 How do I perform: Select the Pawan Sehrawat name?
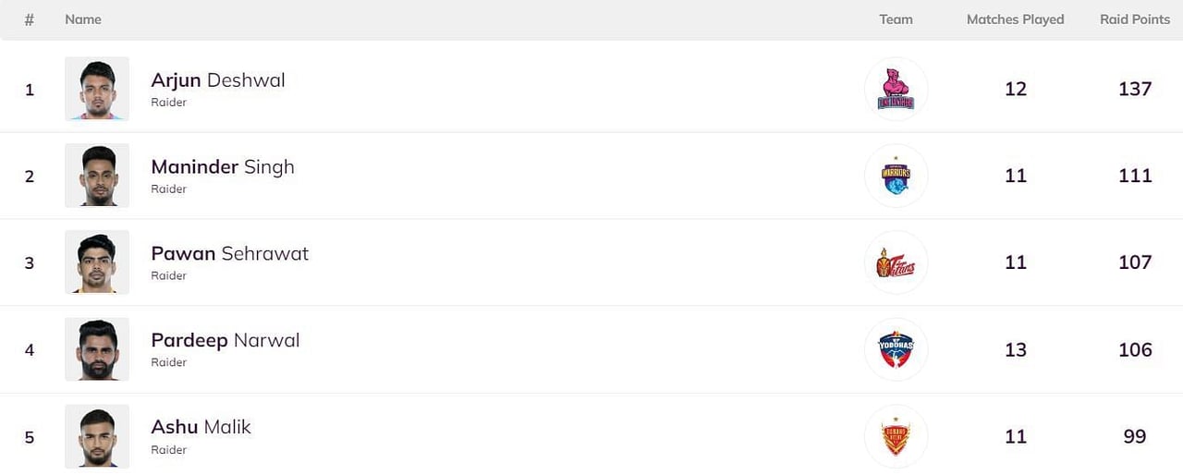230,254
